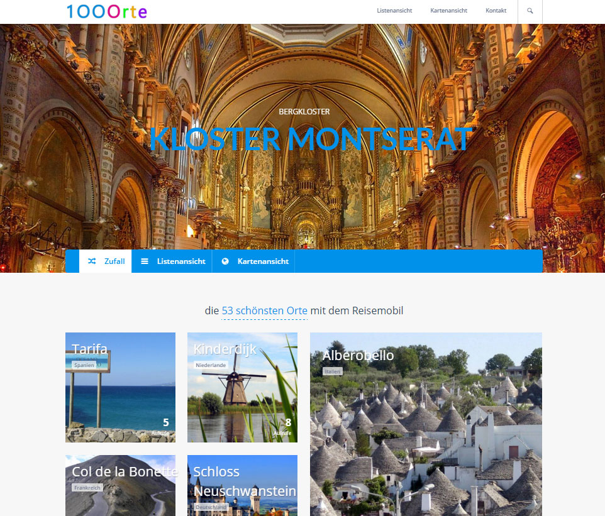
Task: Follow the '53 schönsten Orte' link
Action: 264,310
